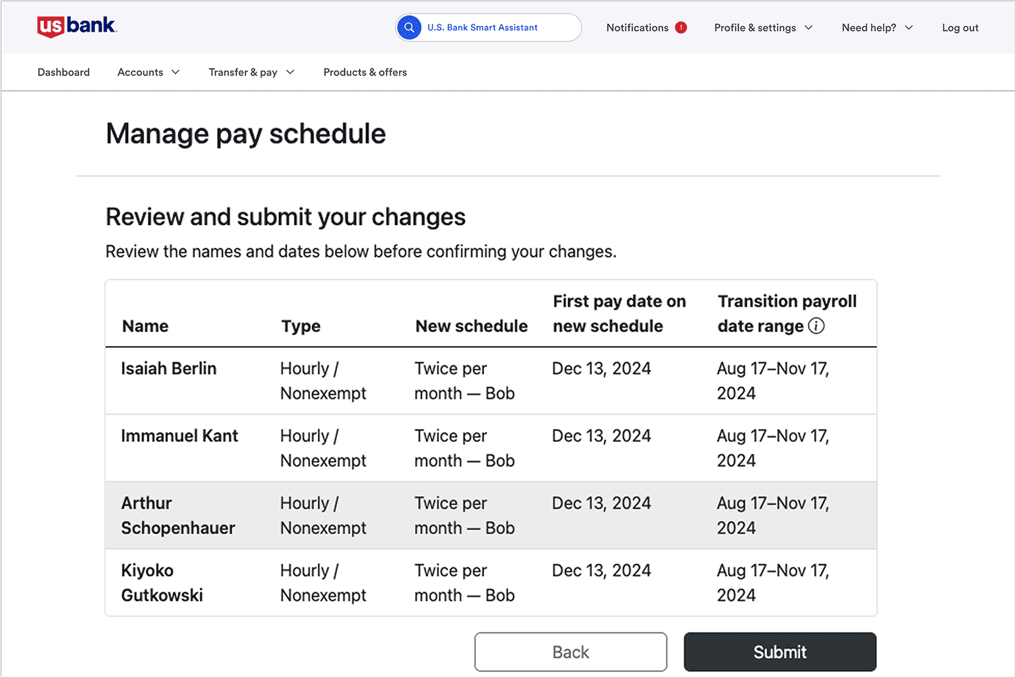Go to the Dashboard tab
Viewport: 1015px width, 677px height.
click(63, 72)
